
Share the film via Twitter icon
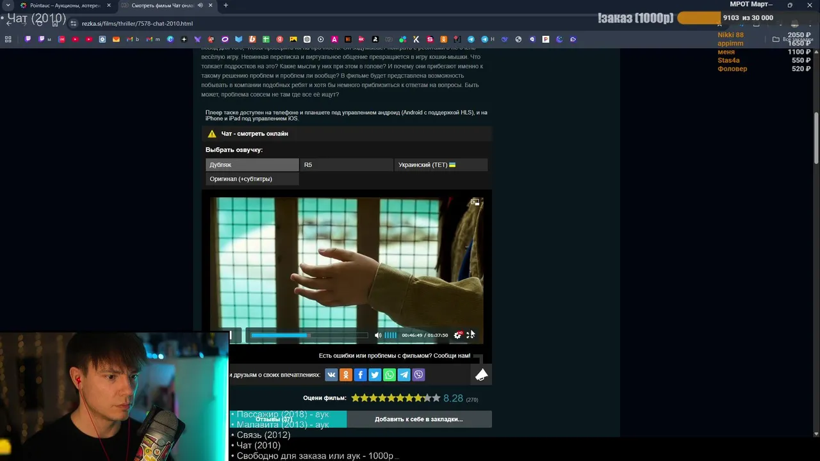coord(375,375)
